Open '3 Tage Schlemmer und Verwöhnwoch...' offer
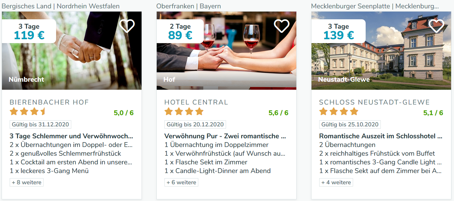The height and width of the screenshot is (201, 454). pyautogui.click(x=71, y=136)
